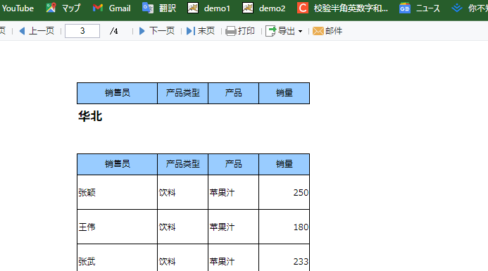Jump to last page via 末页 icon
The image size is (488, 271).
click(190, 31)
